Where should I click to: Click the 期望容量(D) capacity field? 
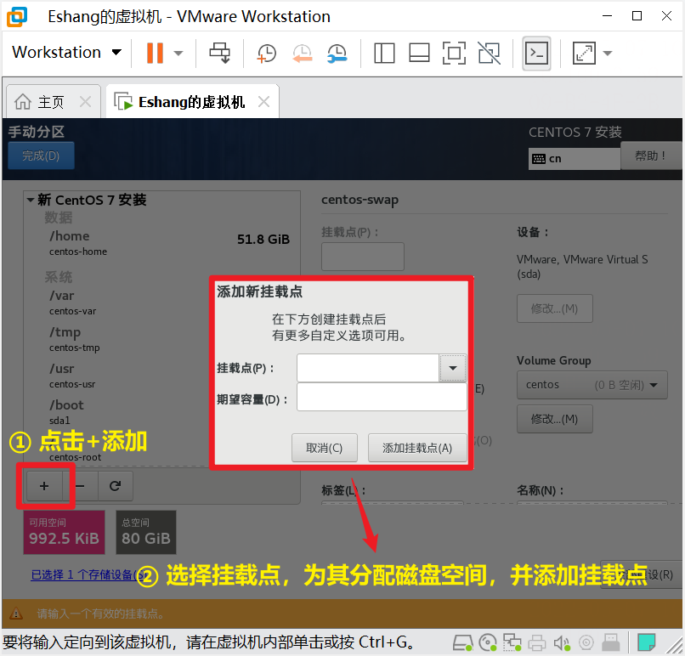382,397
